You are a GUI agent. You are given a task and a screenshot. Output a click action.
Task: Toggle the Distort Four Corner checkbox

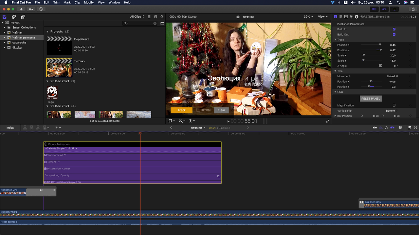[x=46, y=169]
